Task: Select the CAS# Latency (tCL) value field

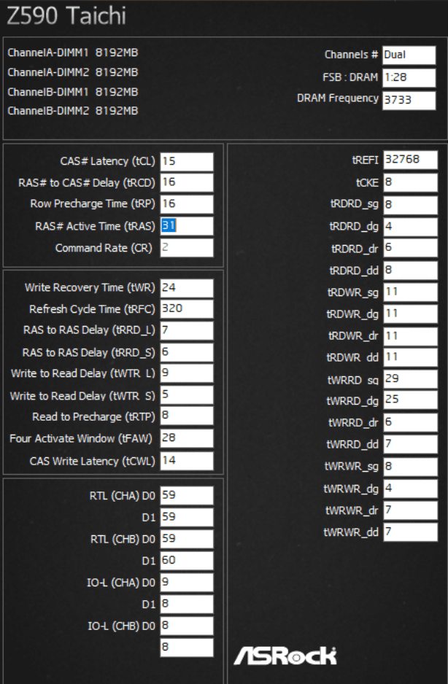Action: coord(187,161)
